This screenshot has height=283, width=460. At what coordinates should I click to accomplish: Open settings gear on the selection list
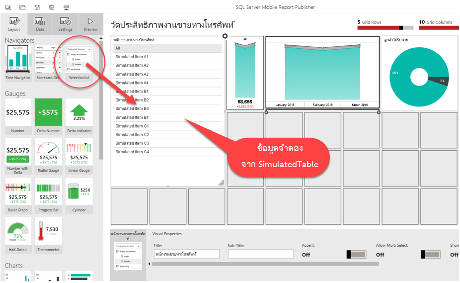[x=225, y=36]
